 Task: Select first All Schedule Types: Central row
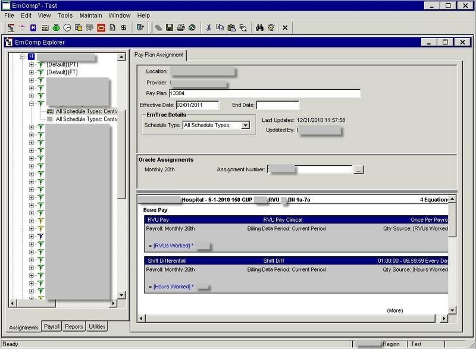point(86,111)
